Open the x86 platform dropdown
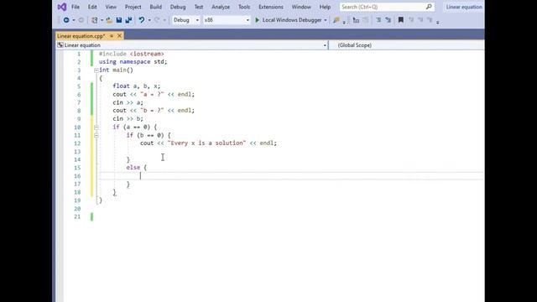This screenshot has width=537, height=302. tap(227, 20)
